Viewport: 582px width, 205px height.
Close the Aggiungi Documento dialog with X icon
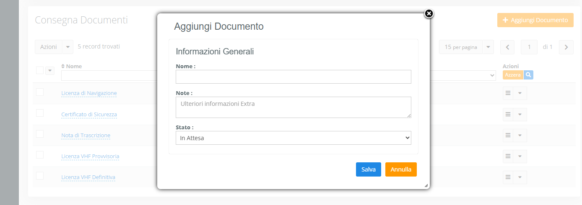(429, 14)
